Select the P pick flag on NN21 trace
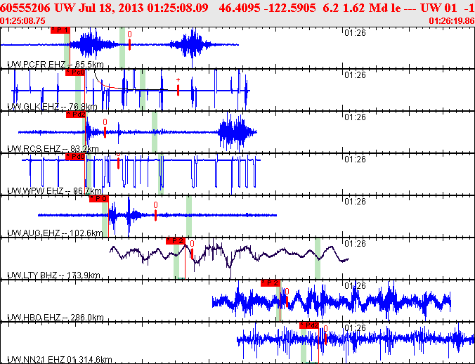Viewport: 475px width, 364px height. tap(309, 325)
